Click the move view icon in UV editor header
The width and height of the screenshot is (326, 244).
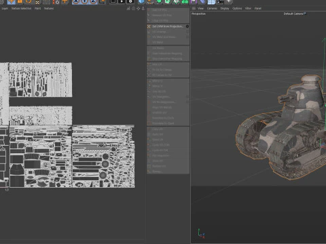tap(138, 9)
